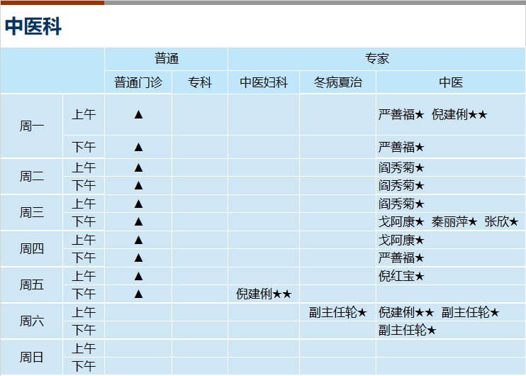Click the Thursday morning general clinic triangle
This screenshot has height=376, width=526.
click(x=138, y=240)
